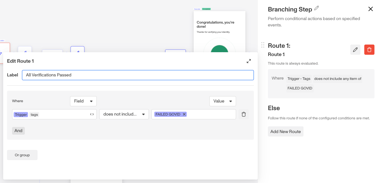Click the Trigger chip in tags field

(21, 115)
